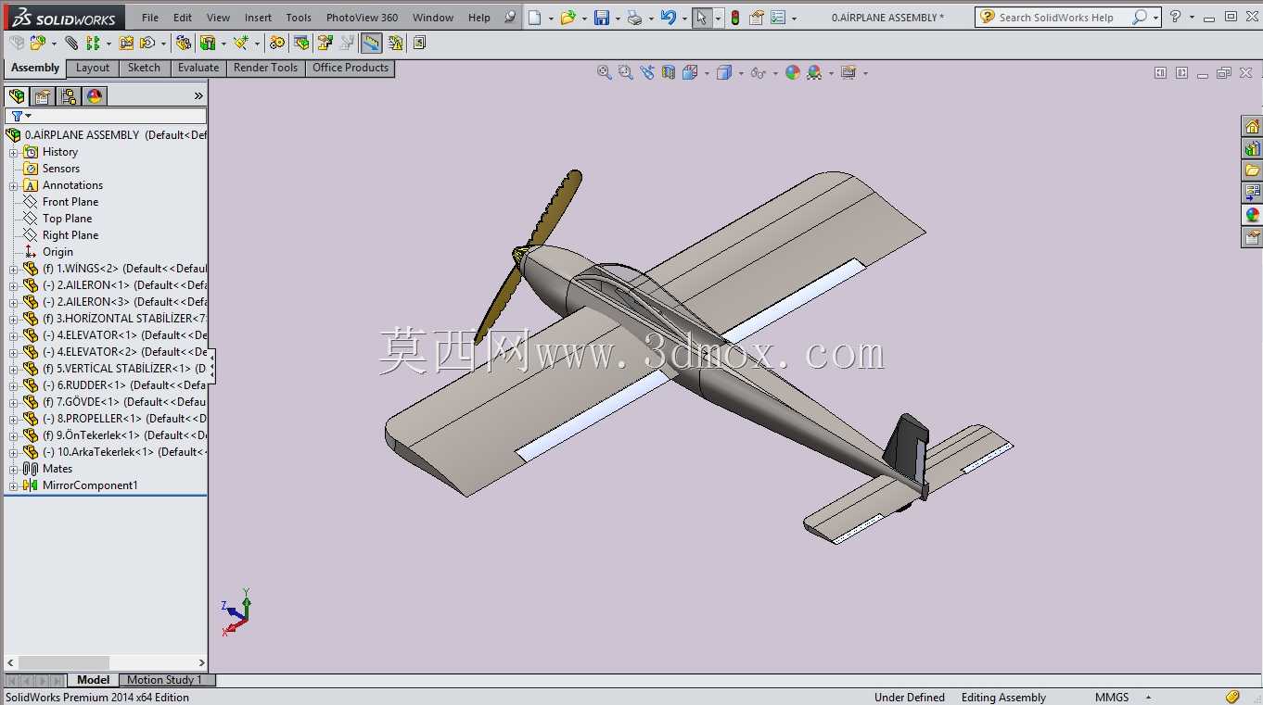The image size is (1263, 705).
Task: Open the DisplayManager tab with the color ball
Action: pos(95,96)
